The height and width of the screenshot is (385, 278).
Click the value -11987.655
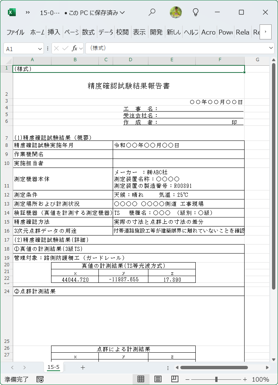point(124,280)
